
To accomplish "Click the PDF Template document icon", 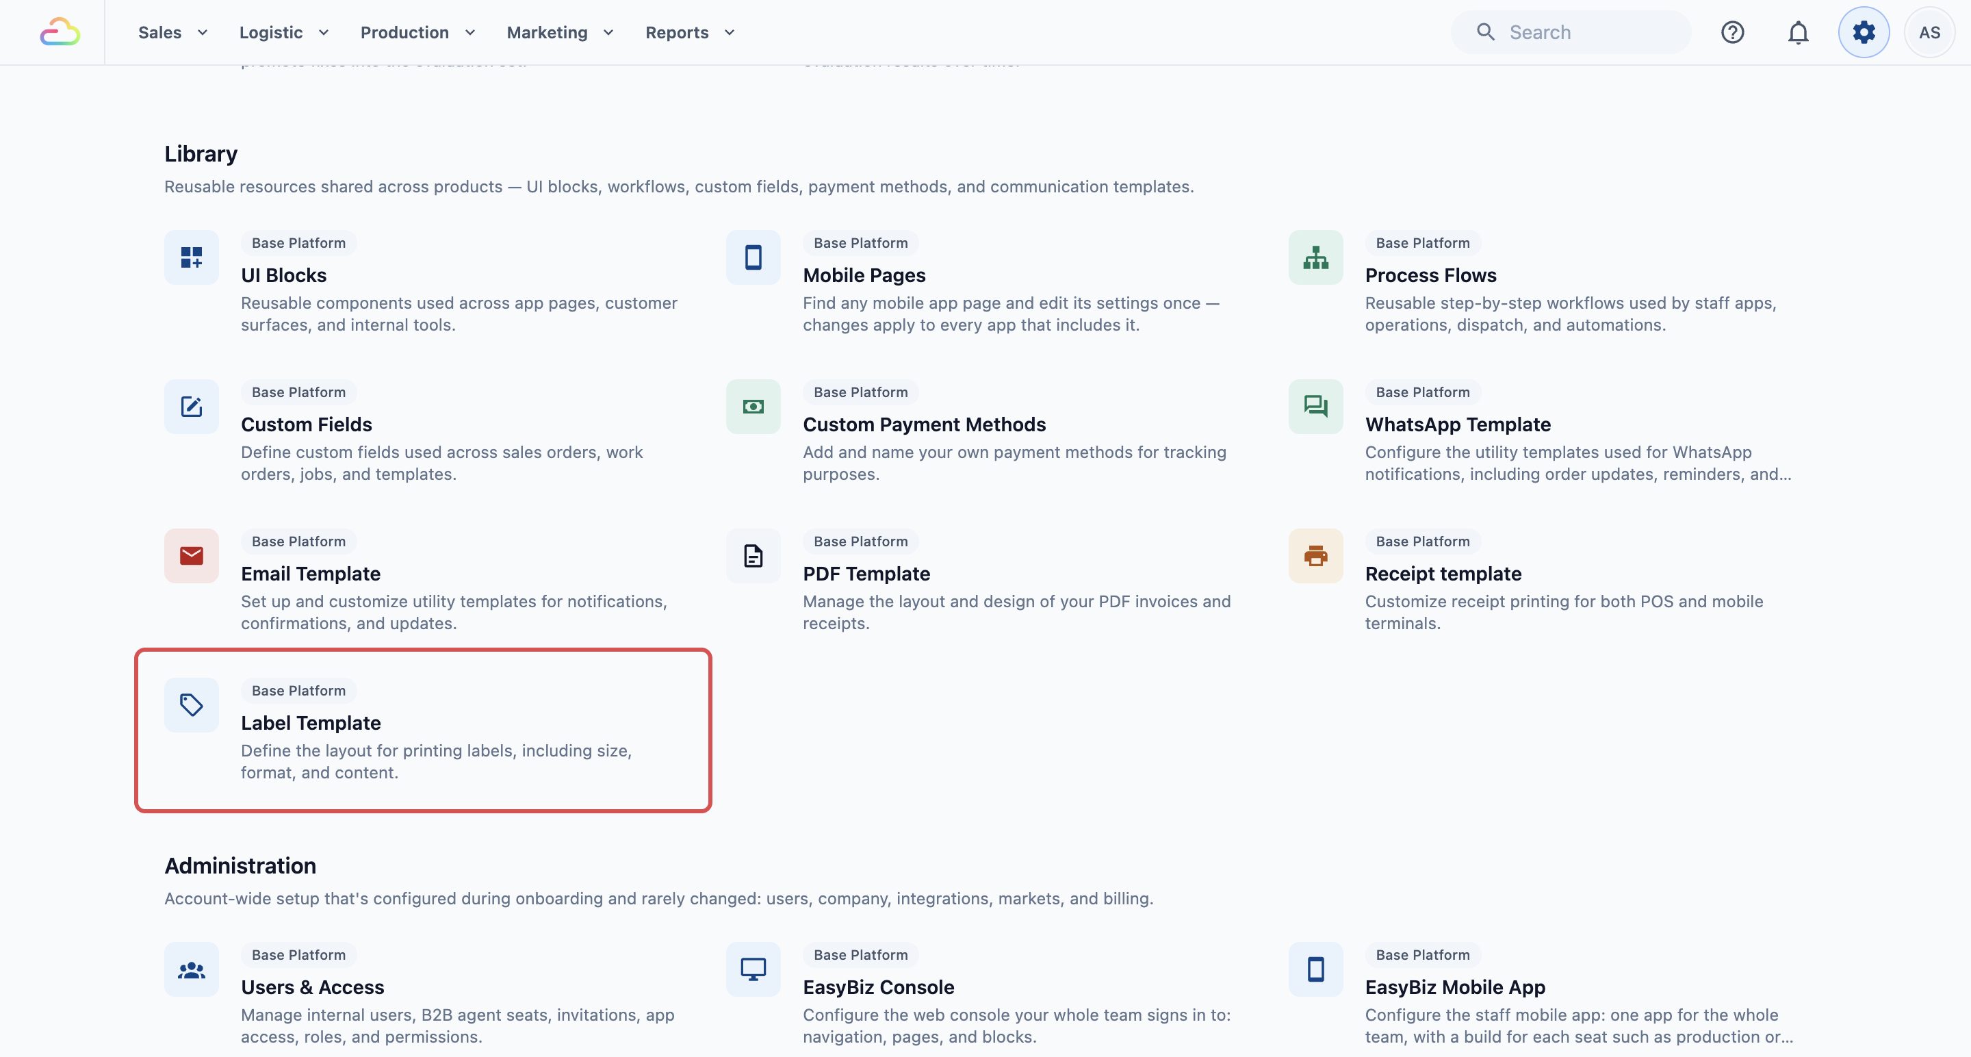I will (753, 556).
